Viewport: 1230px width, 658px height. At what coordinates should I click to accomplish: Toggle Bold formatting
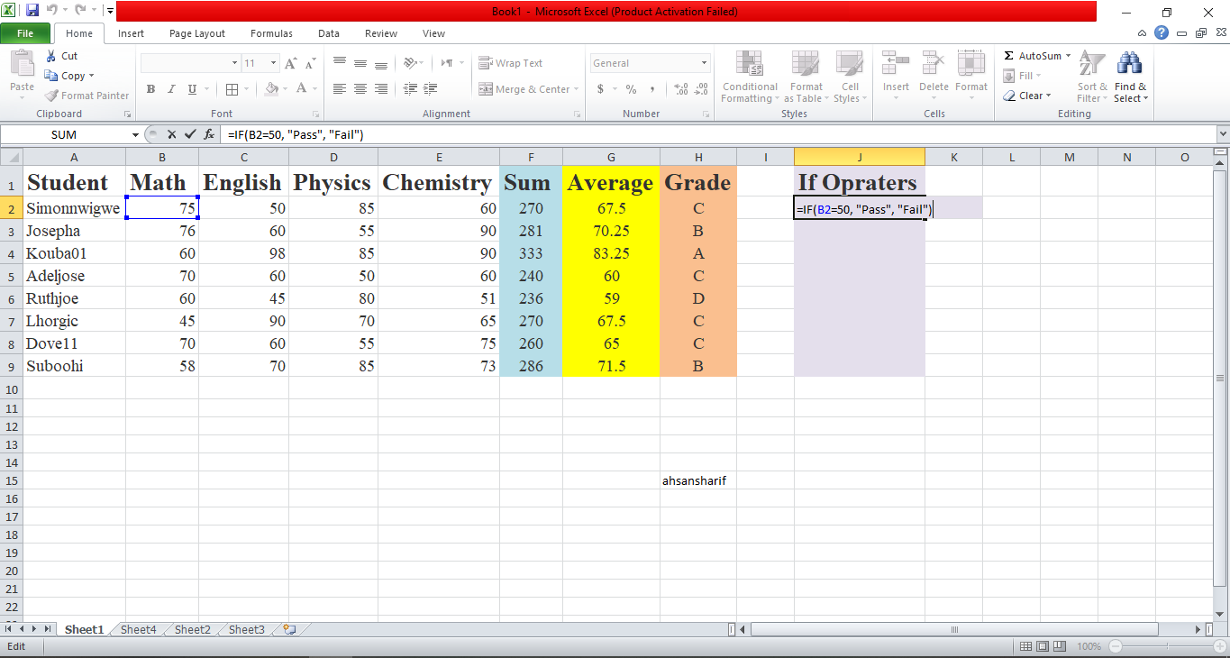pyautogui.click(x=150, y=89)
